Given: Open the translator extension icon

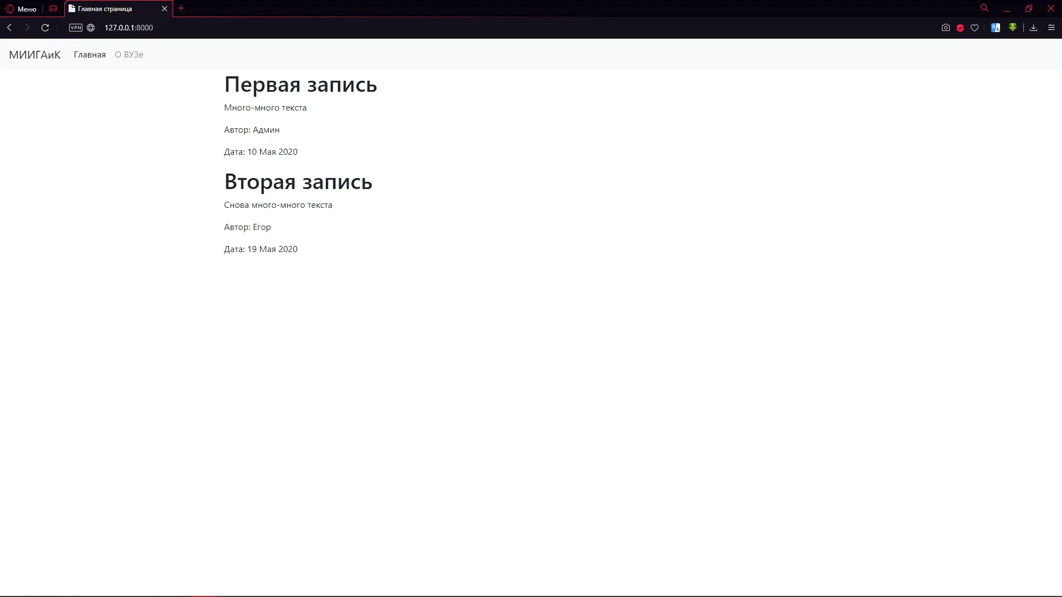Looking at the screenshot, I should tap(996, 28).
